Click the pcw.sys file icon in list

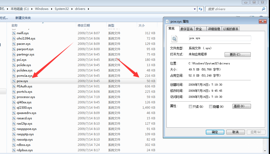coord(14,81)
